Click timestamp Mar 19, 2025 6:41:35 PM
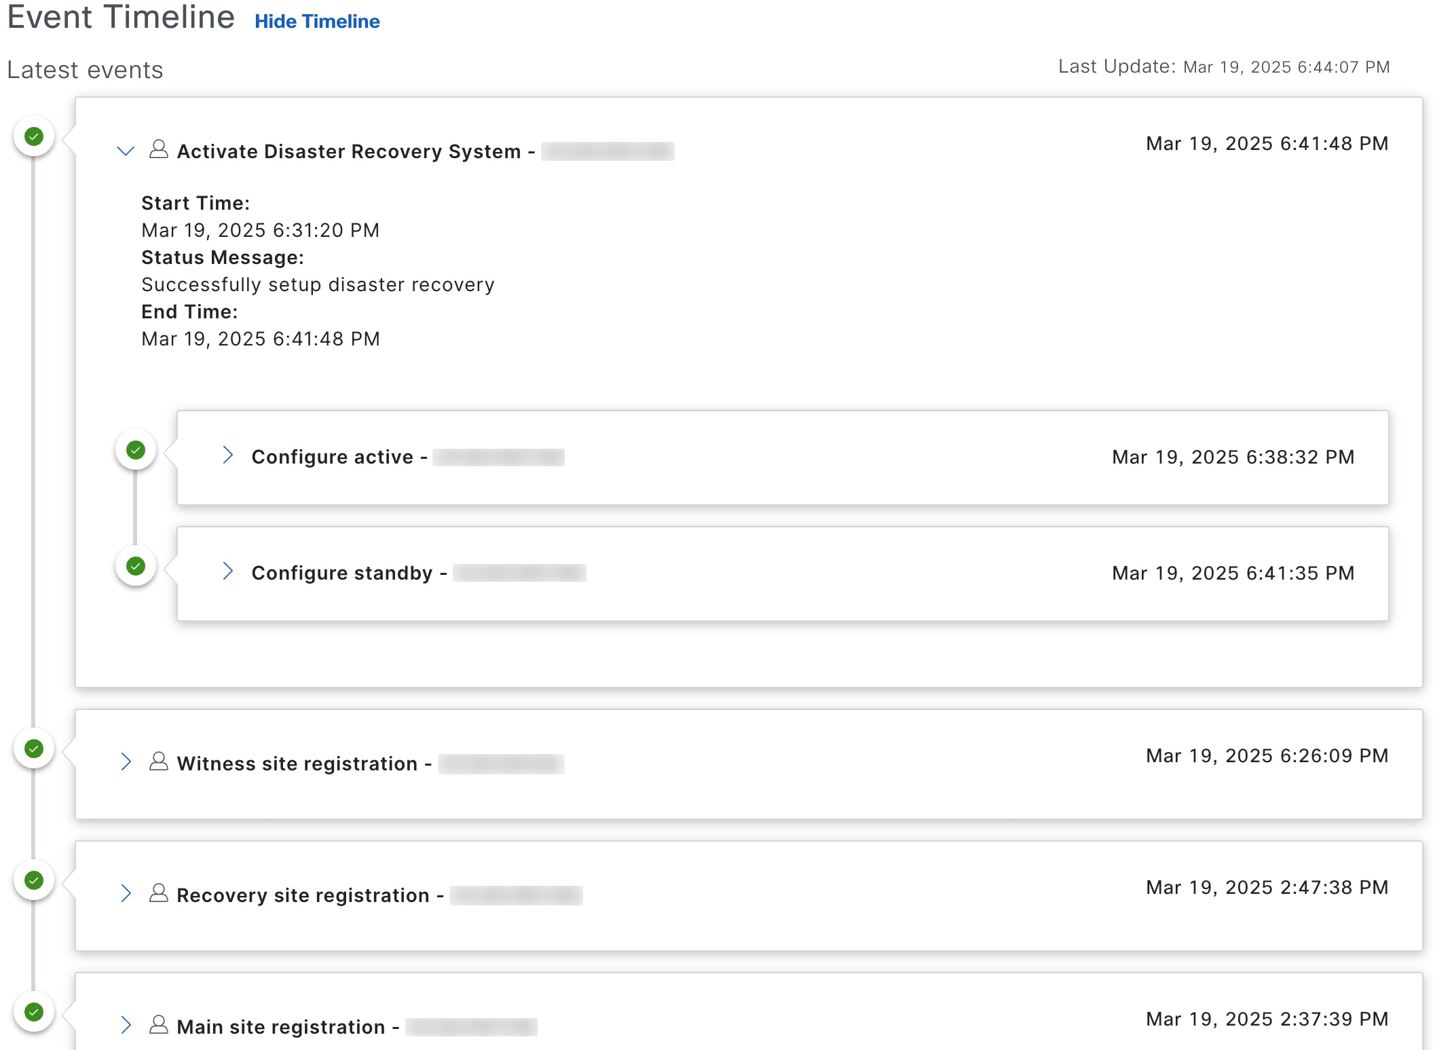This screenshot has width=1433, height=1050. (x=1233, y=573)
